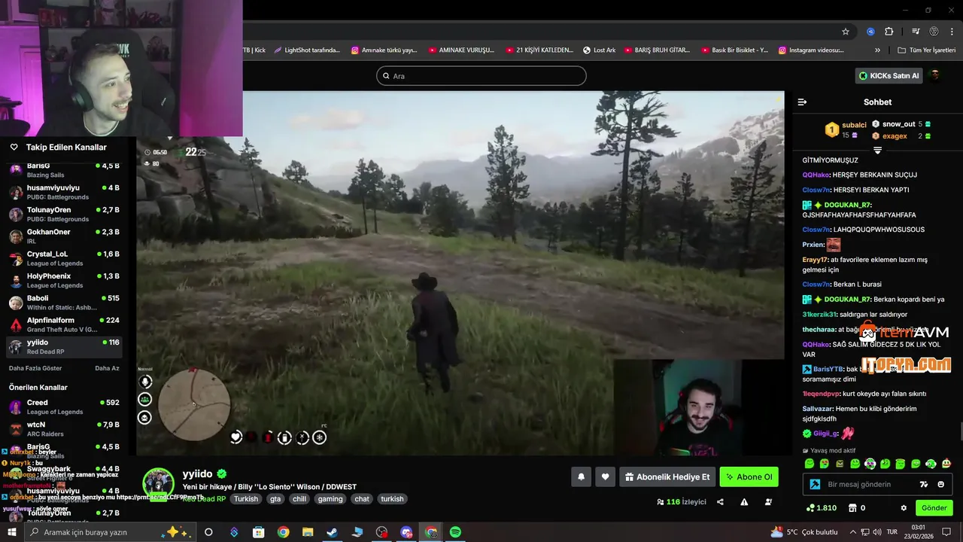The height and width of the screenshot is (542, 963).
Task: Click the browser extensions puzzle icon
Action: [889, 32]
